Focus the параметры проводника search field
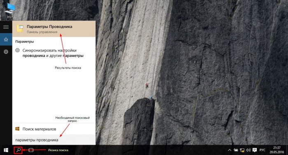 coord(54,140)
